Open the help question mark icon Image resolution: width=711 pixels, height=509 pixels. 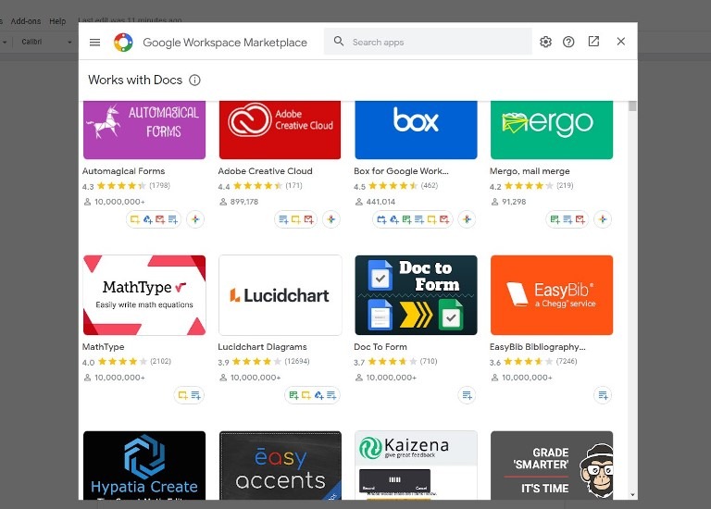[x=568, y=42]
